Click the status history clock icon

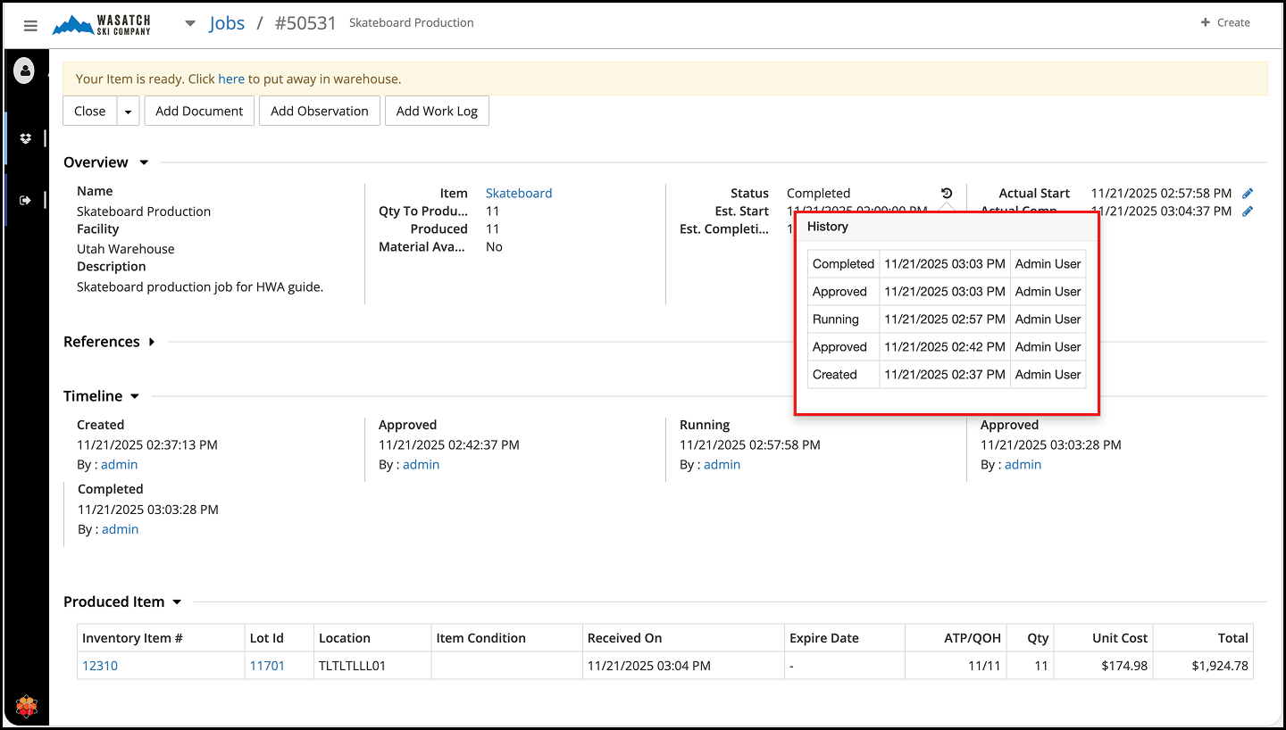coord(947,193)
